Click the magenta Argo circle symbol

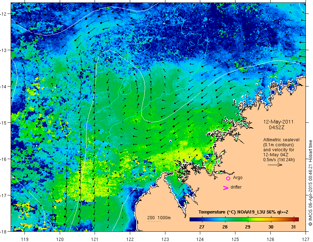[228, 178]
